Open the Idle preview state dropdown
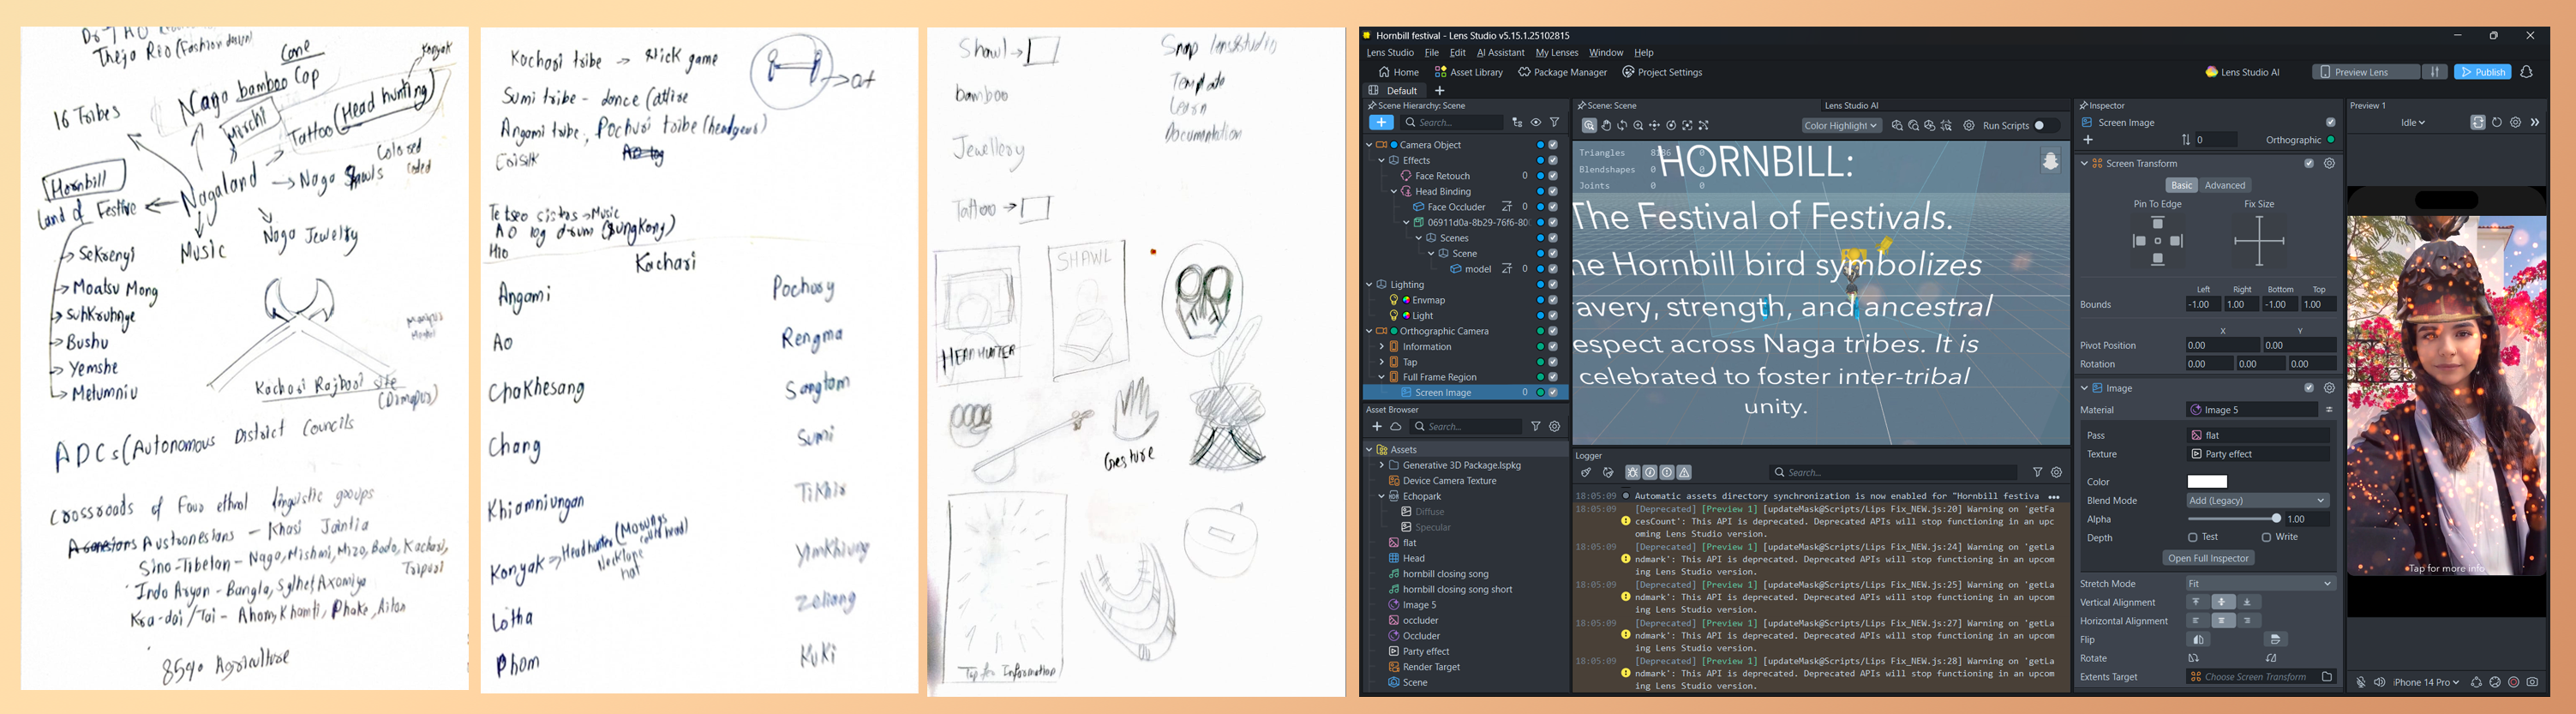The image size is (2576, 714). [x=2412, y=122]
